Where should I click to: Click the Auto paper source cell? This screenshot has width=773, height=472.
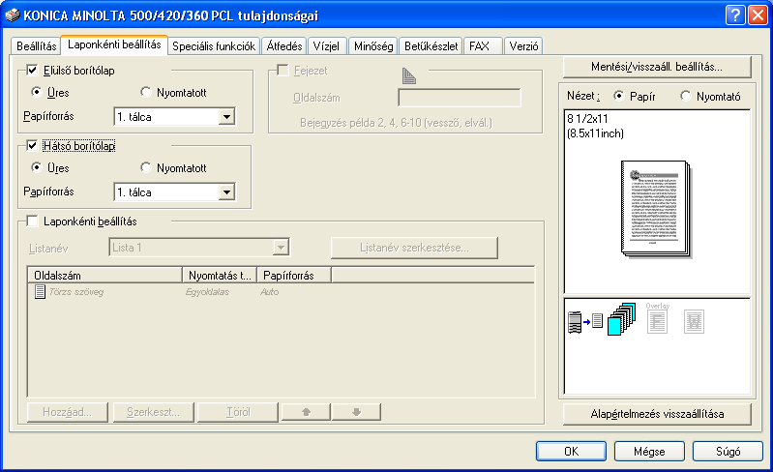pos(269,292)
